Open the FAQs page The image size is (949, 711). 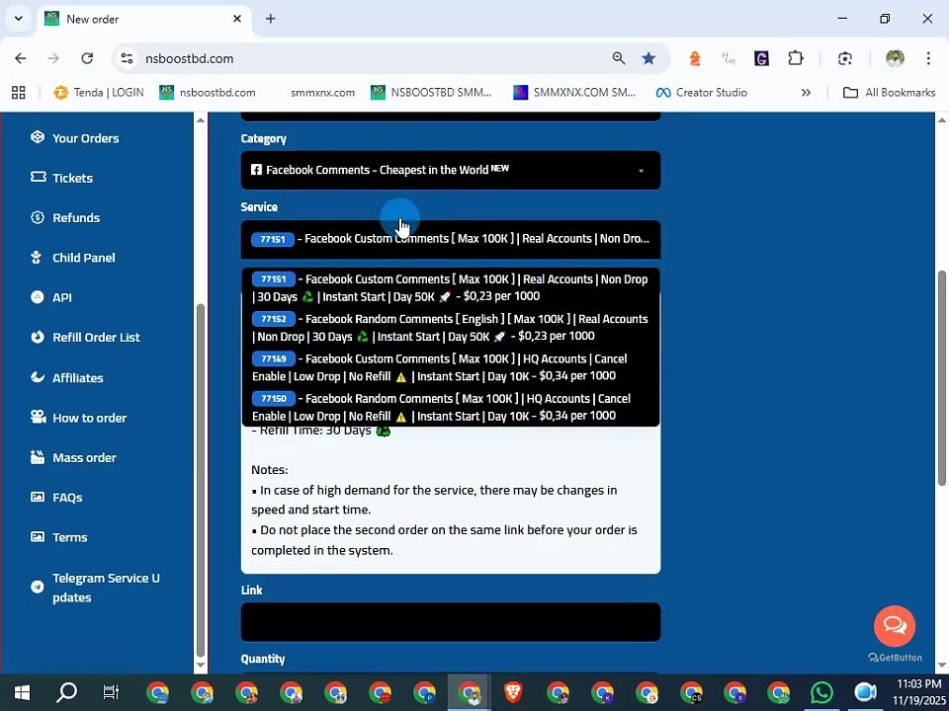tap(67, 498)
